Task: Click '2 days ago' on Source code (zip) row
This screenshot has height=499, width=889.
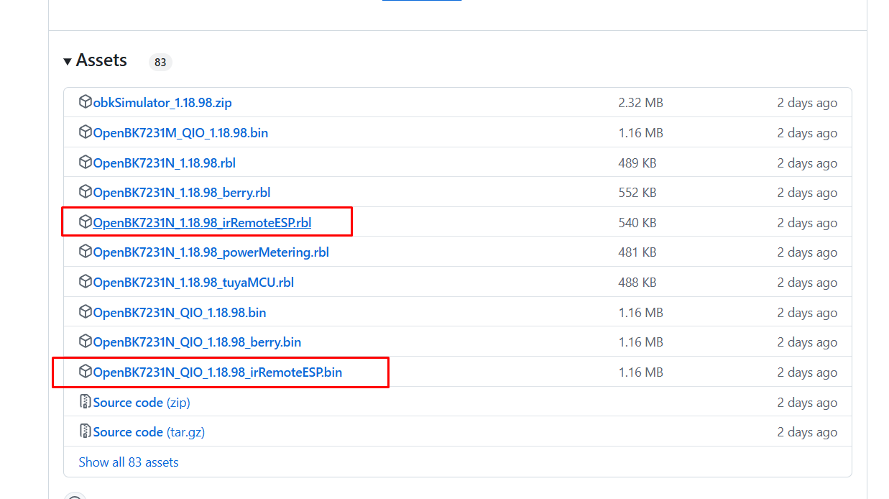Action: 807,403
